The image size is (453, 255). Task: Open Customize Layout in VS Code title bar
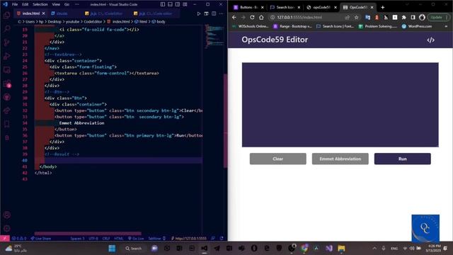(x=185, y=4)
